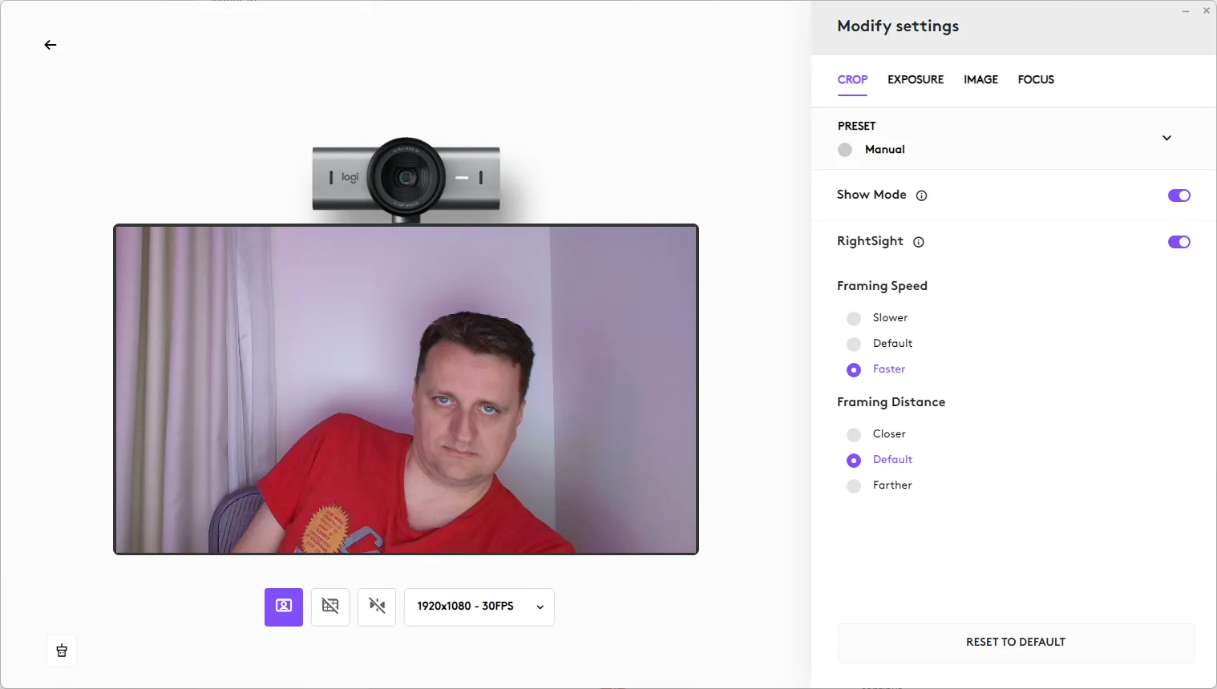Screen dimensions: 1217x689
Task: Click the Framing Distance label
Action: [891, 402]
